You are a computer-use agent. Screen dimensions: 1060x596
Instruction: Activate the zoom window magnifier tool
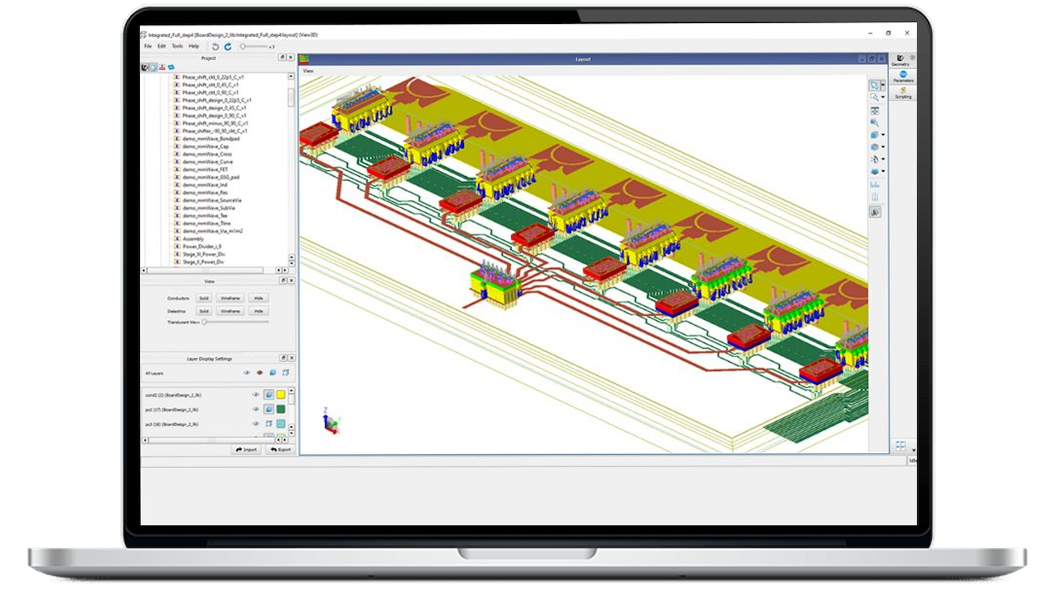point(874,97)
